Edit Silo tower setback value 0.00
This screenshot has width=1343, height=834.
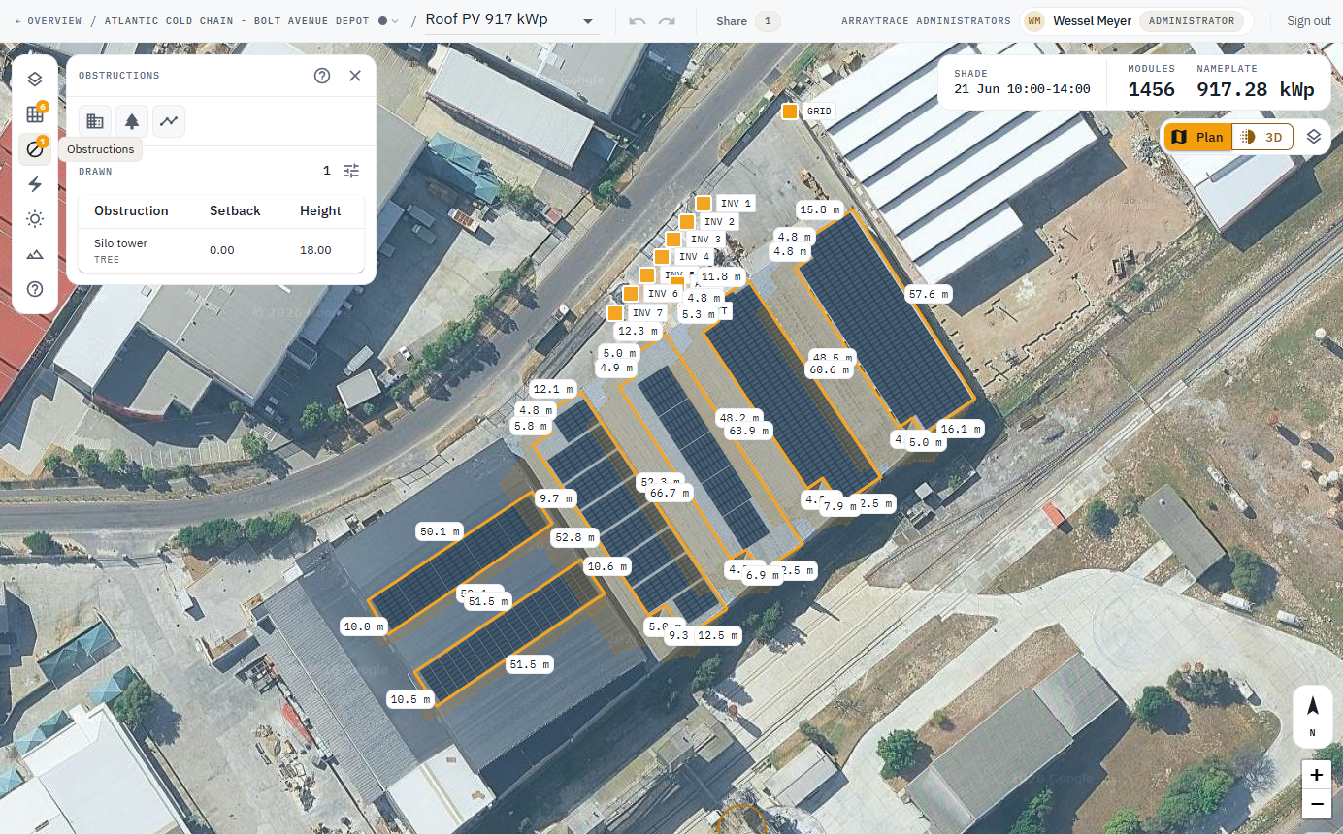click(x=222, y=250)
